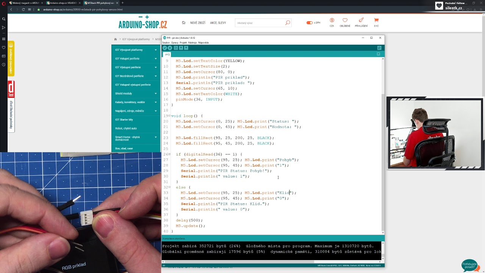Open the Soubor menu in Arduino
This screenshot has width=485, height=273.
(x=166, y=42)
